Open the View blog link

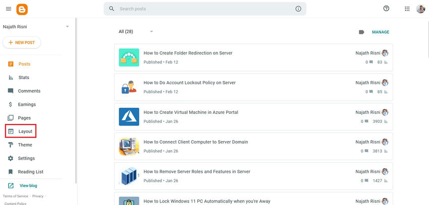coord(28,185)
